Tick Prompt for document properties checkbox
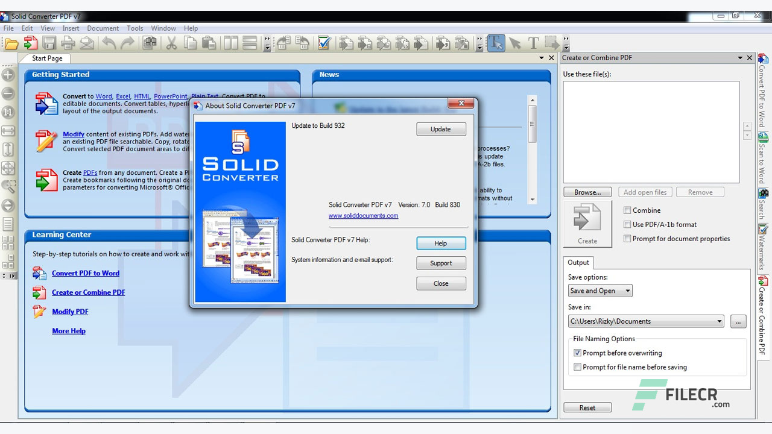The width and height of the screenshot is (772, 434). (x=627, y=239)
